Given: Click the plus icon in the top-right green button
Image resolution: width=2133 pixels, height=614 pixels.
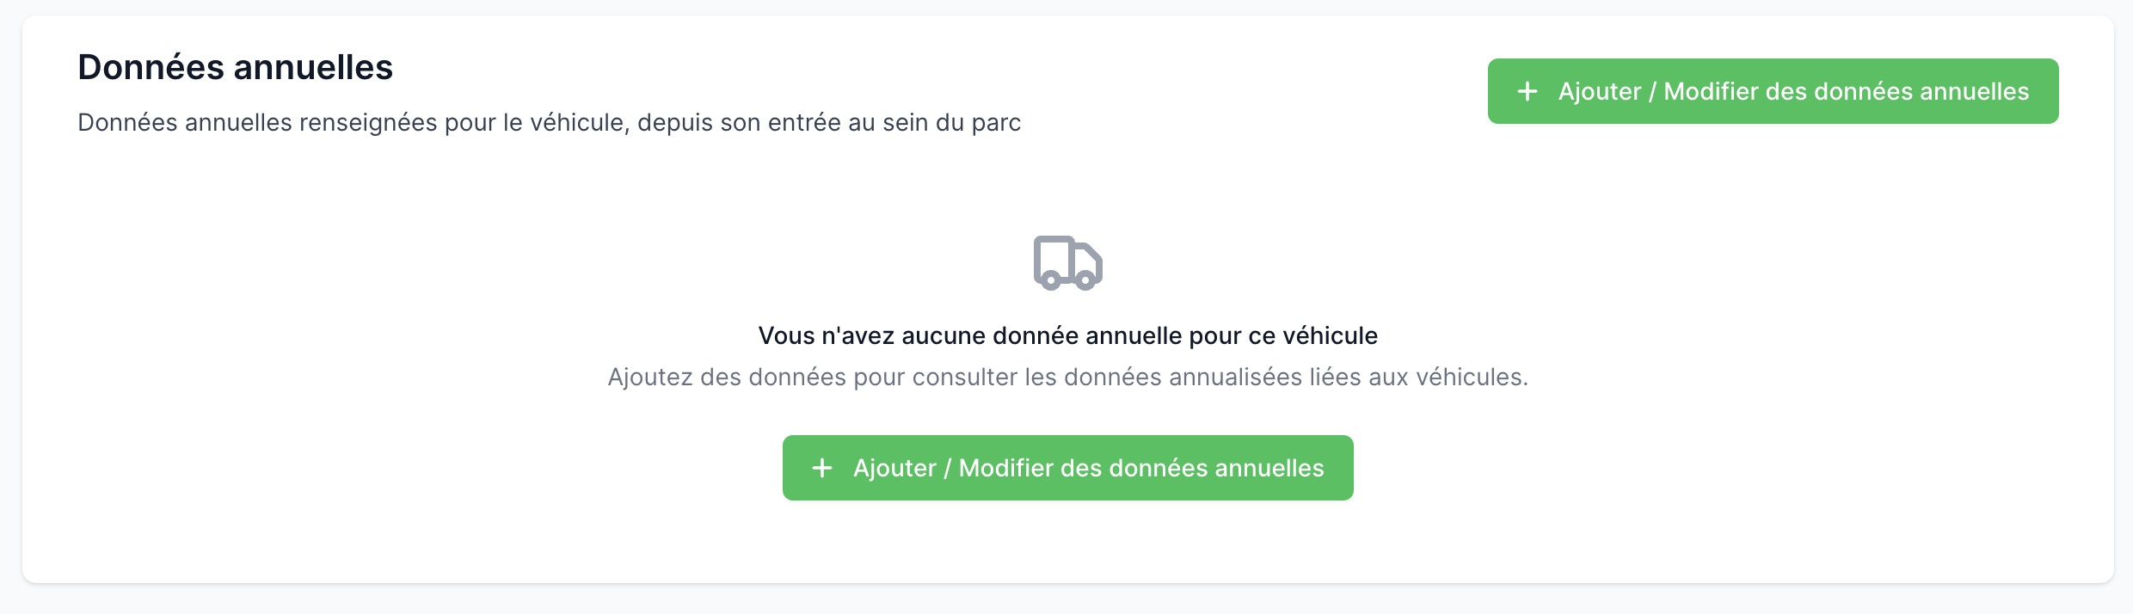Looking at the screenshot, I should click(x=1528, y=91).
